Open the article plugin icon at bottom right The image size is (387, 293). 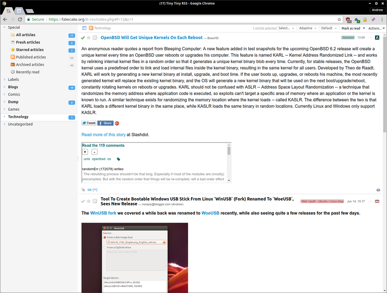point(378,190)
